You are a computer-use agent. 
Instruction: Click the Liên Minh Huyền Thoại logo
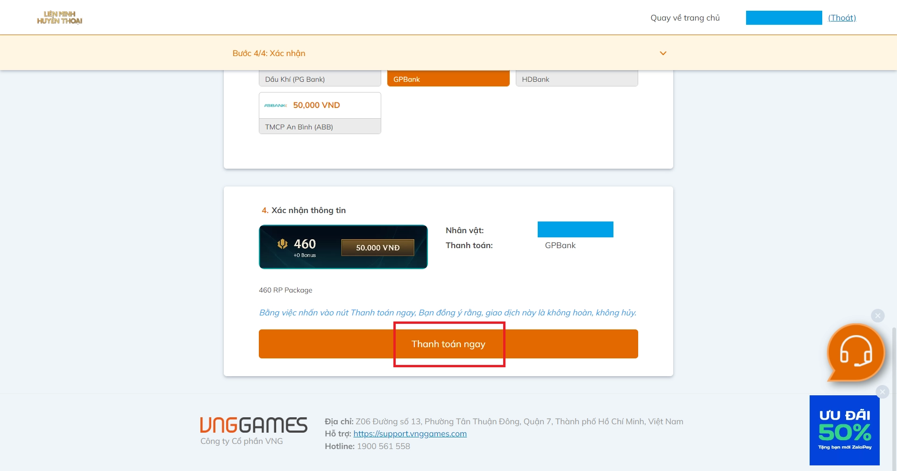(x=60, y=18)
